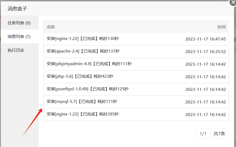Screen dimensions: 236x147
Task: Select the mysql-5.7 install message
Action: coord(82,102)
